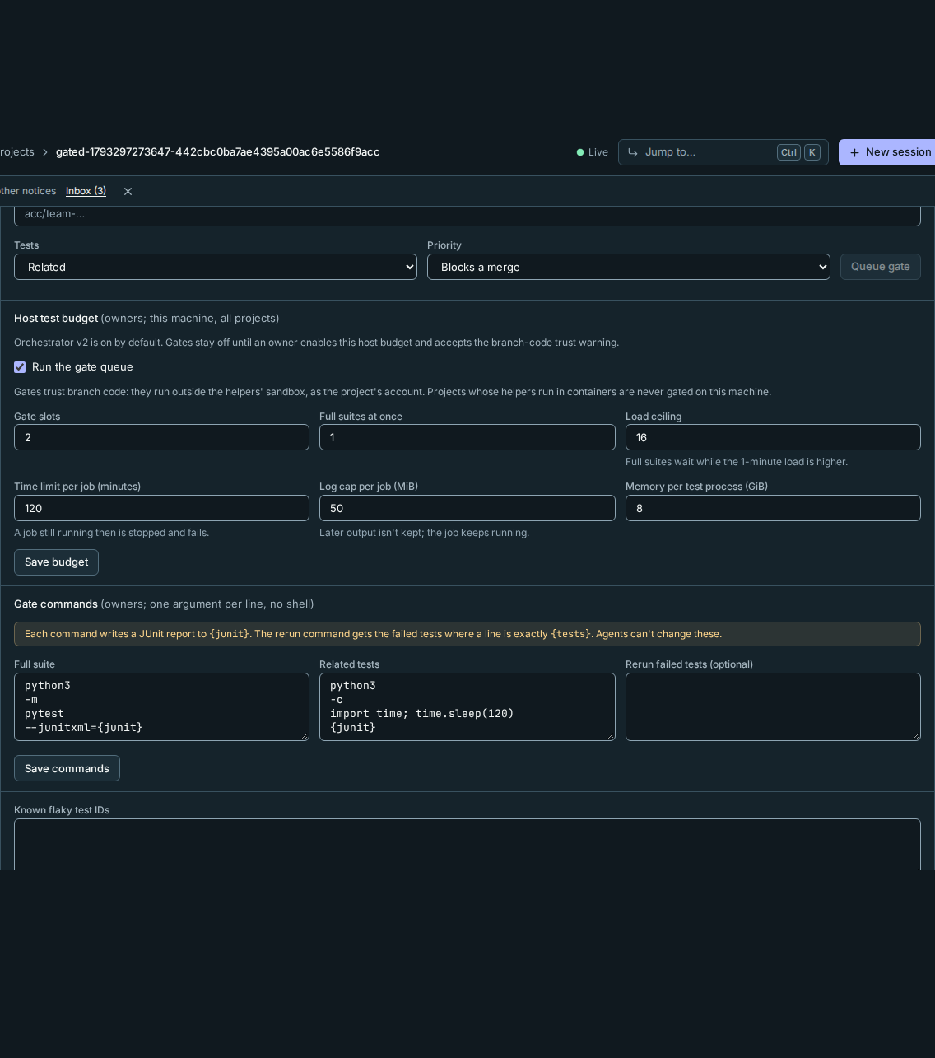Click the K key hint badge

click(x=812, y=152)
